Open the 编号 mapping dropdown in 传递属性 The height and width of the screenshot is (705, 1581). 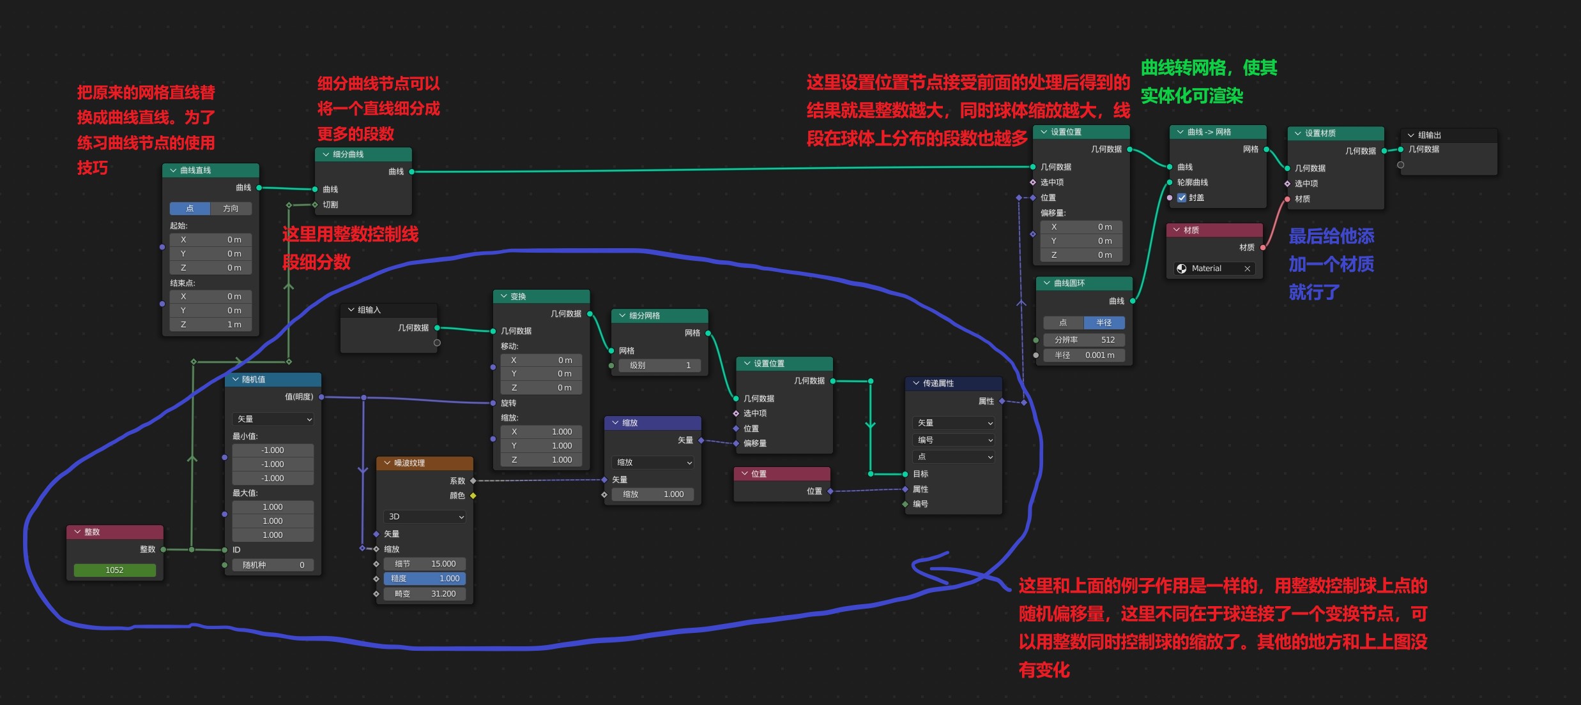point(954,440)
